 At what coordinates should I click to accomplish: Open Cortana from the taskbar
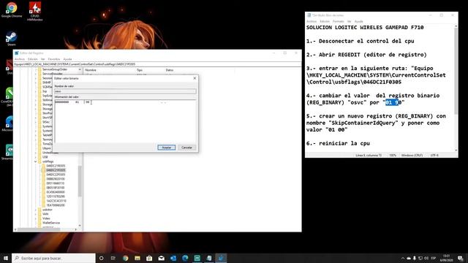101,258
